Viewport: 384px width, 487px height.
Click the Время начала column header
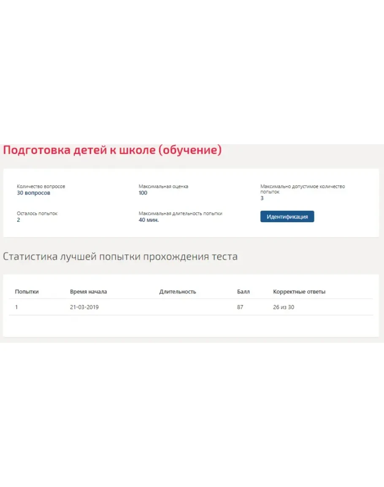coord(88,292)
